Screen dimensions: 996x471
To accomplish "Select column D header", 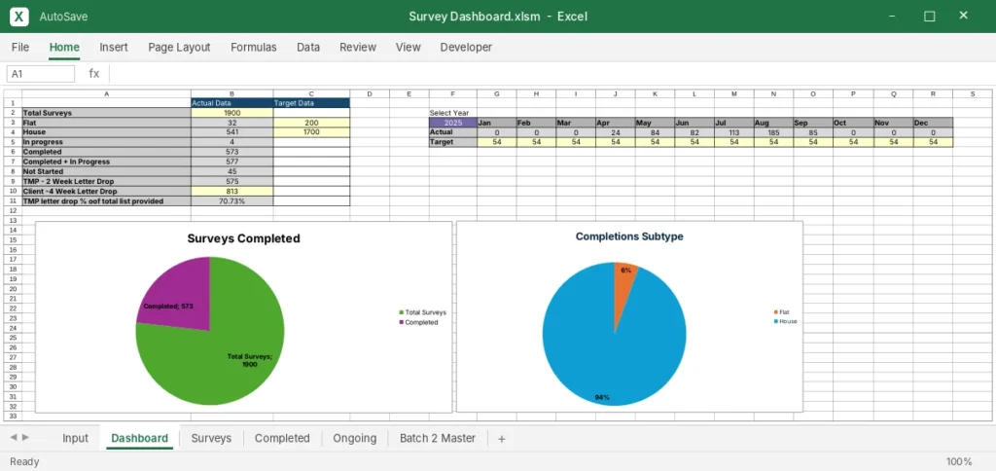I will coord(369,94).
